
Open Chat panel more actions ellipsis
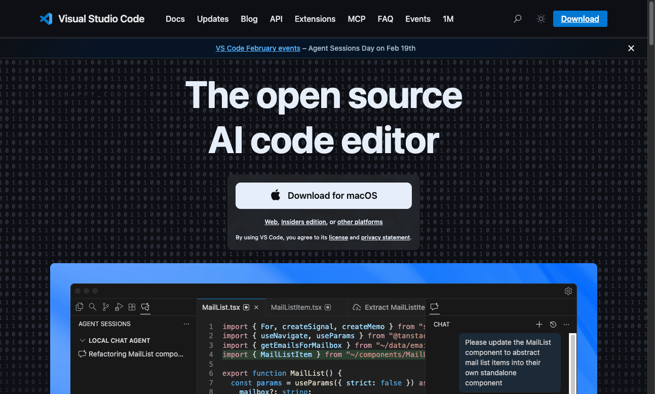pos(566,325)
